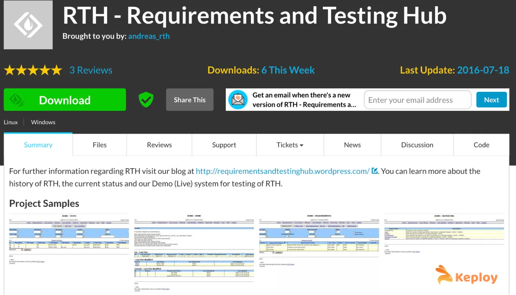This screenshot has width=516, height=295.
Task: Focus the Enter your email address field
Action: coord(417,100)
